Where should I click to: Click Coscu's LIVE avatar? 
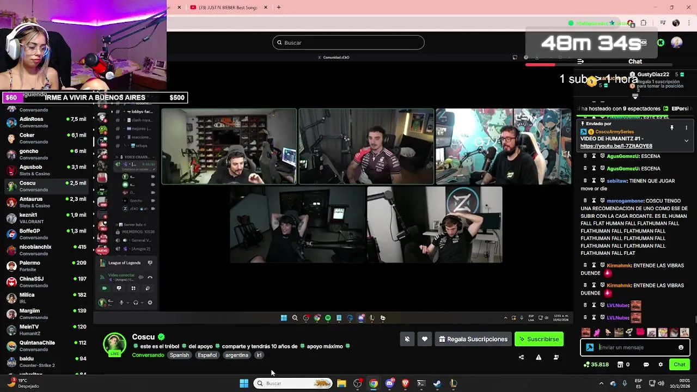[x=114, y=345]
